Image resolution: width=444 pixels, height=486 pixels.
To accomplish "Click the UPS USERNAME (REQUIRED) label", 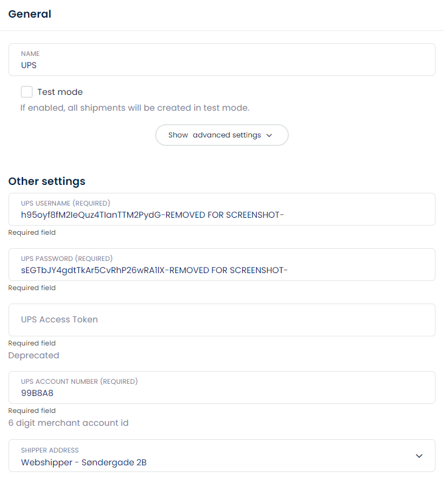I will (66, 203).
